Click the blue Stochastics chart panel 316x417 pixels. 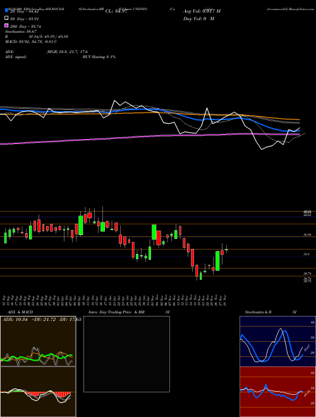[x=277, y=341]
